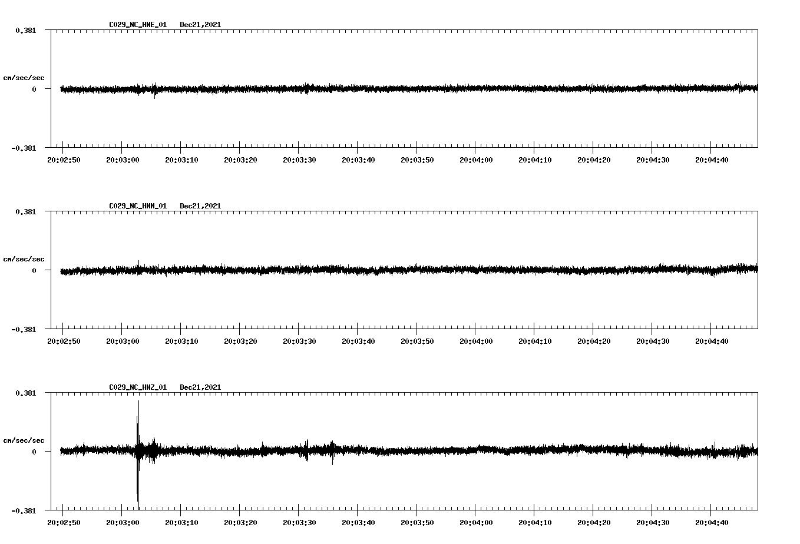Click the C029_NC_HNZ_01 channel title

138,387
